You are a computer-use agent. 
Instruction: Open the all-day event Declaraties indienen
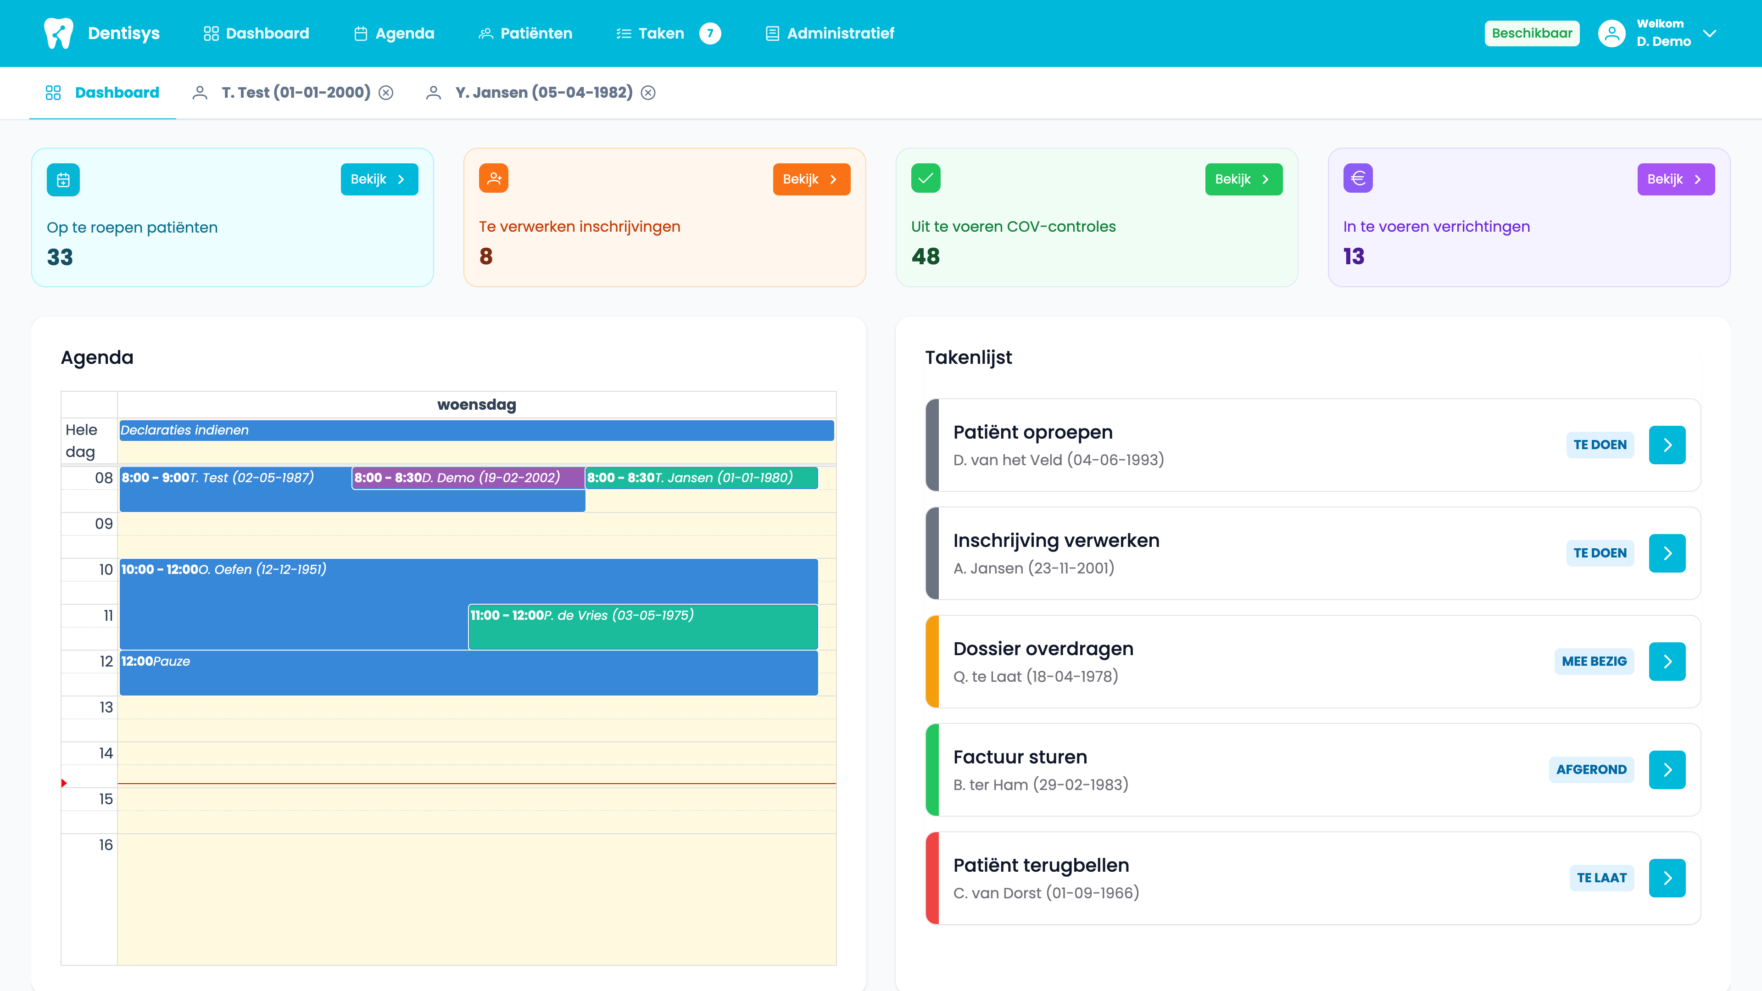(476, 430)
